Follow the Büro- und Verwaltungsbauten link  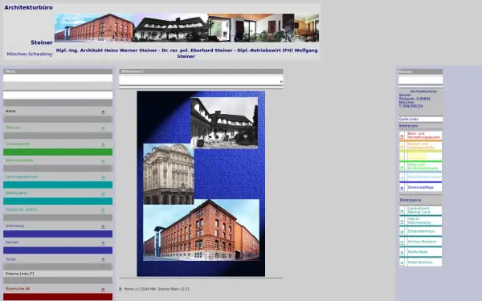click(424, 136)
